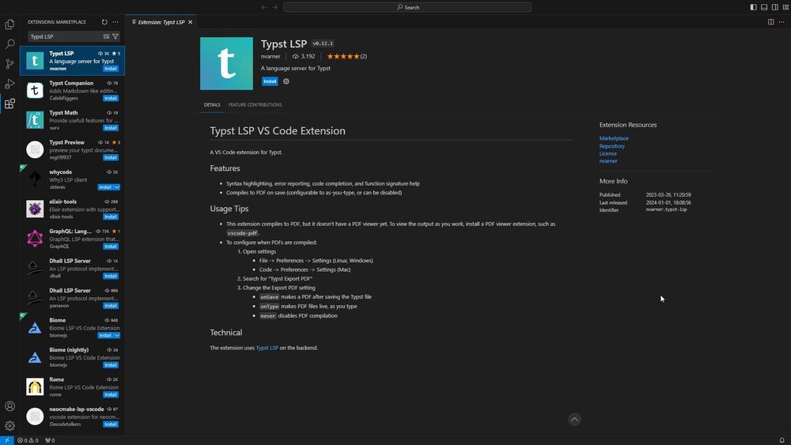This screenshot has width=791, height=445.
Task: Click version badge v0.12.1
Action: [x=323, y=43]
